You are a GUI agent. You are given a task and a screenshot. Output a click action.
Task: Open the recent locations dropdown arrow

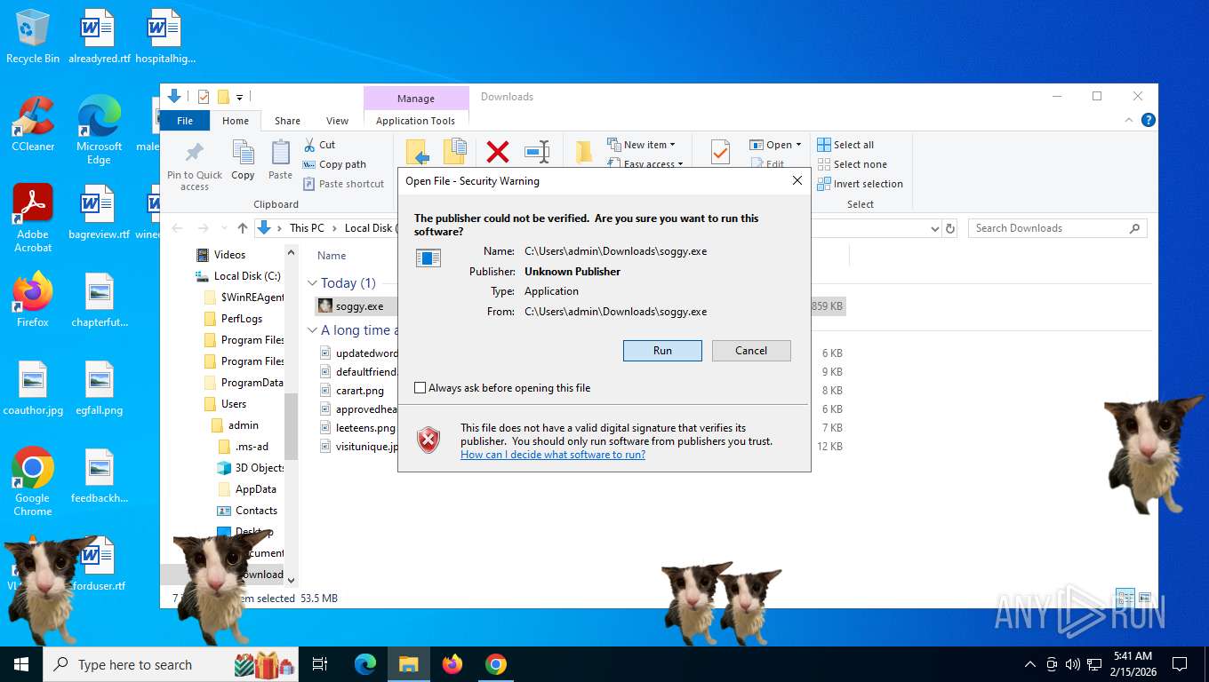click(223, 228)
